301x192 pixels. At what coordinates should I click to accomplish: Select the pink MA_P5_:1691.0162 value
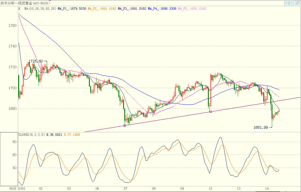coord(192,9)
